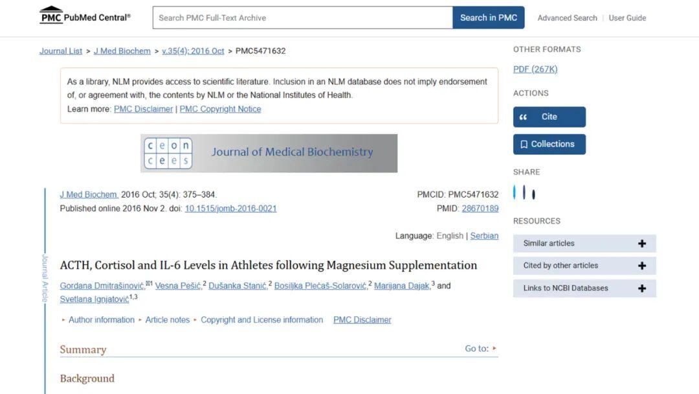
Task: Go to Journal List in the breadcrumb
Action: click(61, 51)
